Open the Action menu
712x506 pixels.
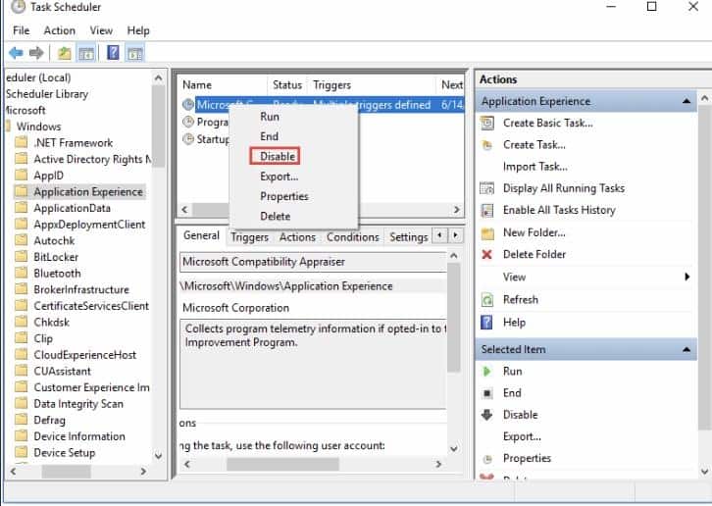click(x=60, y=30)
